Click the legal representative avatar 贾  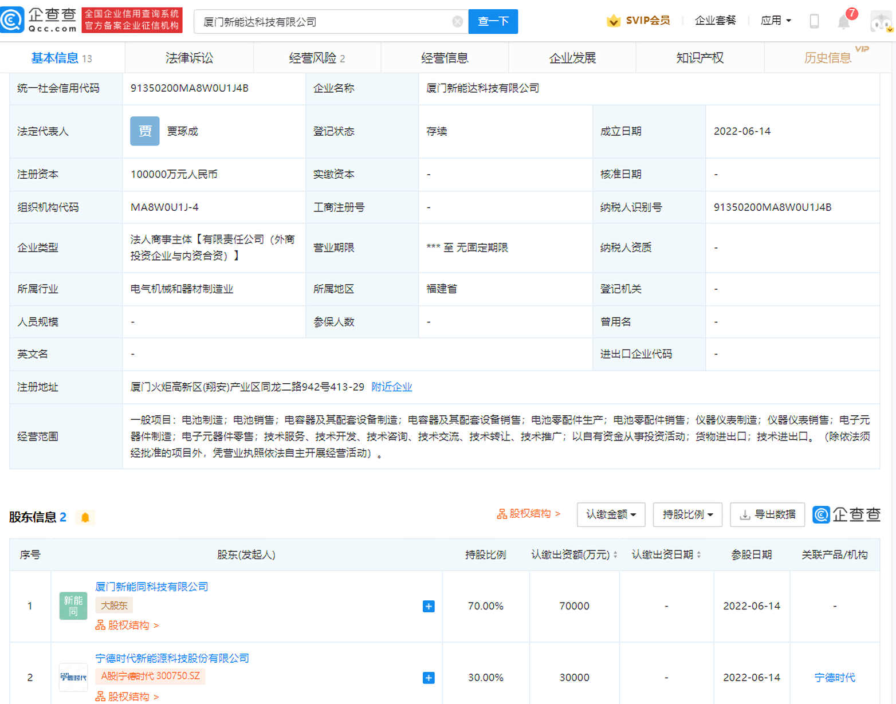[145, 131]
